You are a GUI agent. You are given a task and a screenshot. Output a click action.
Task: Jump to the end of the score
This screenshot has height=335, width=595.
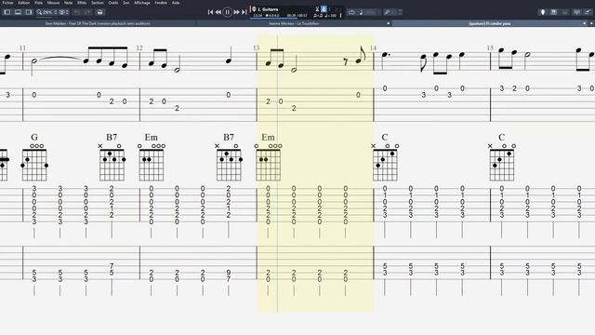click(244, 12)
